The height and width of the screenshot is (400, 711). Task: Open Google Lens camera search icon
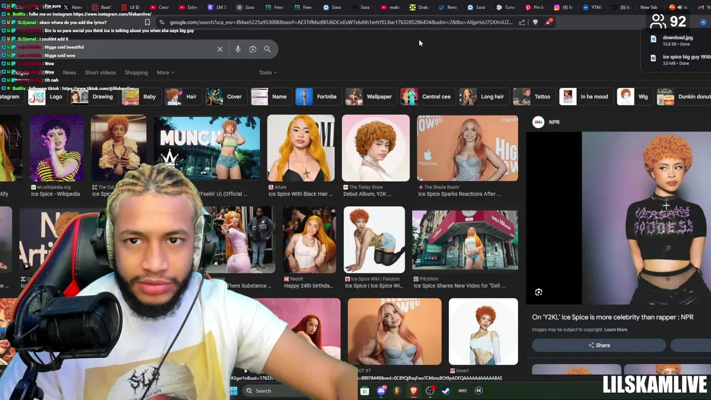click(253, 49)
